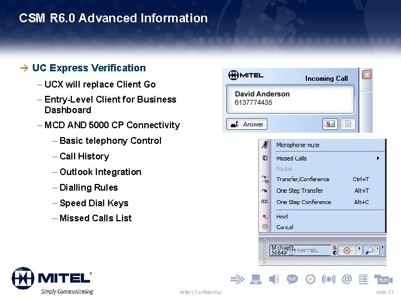Choose One Step Transfer
The height and width of the screenshot is (301, 401).
[x=300, y=191]
